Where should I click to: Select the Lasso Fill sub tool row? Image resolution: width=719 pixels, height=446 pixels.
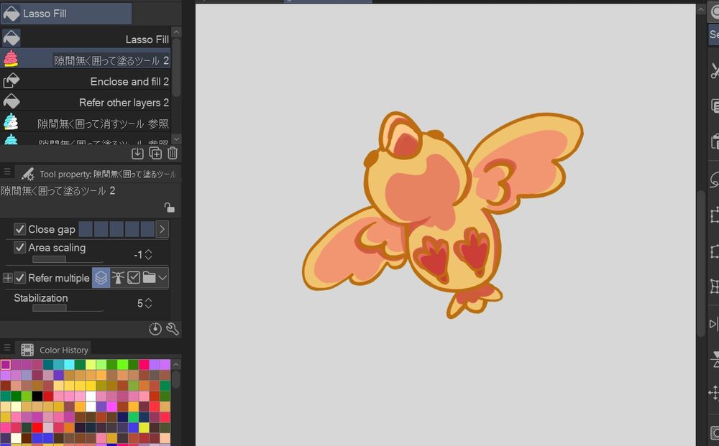coord(86,39)
